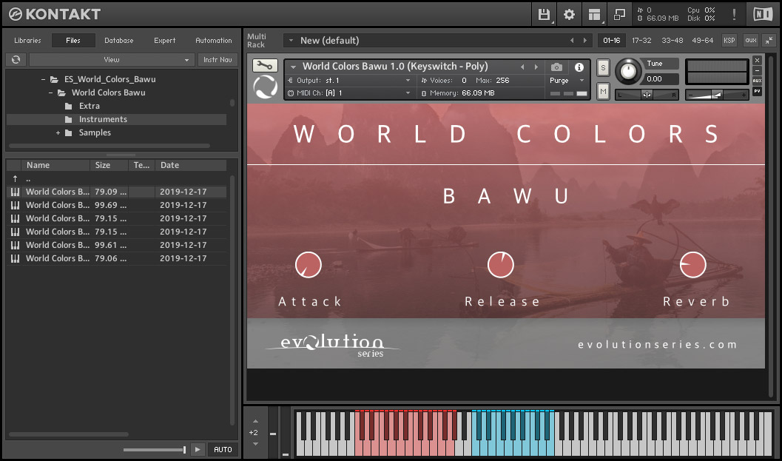Screen dimensions: 782x461
Task: Toggle the Solo 'S' button
Action: click(x=603, y=67)
